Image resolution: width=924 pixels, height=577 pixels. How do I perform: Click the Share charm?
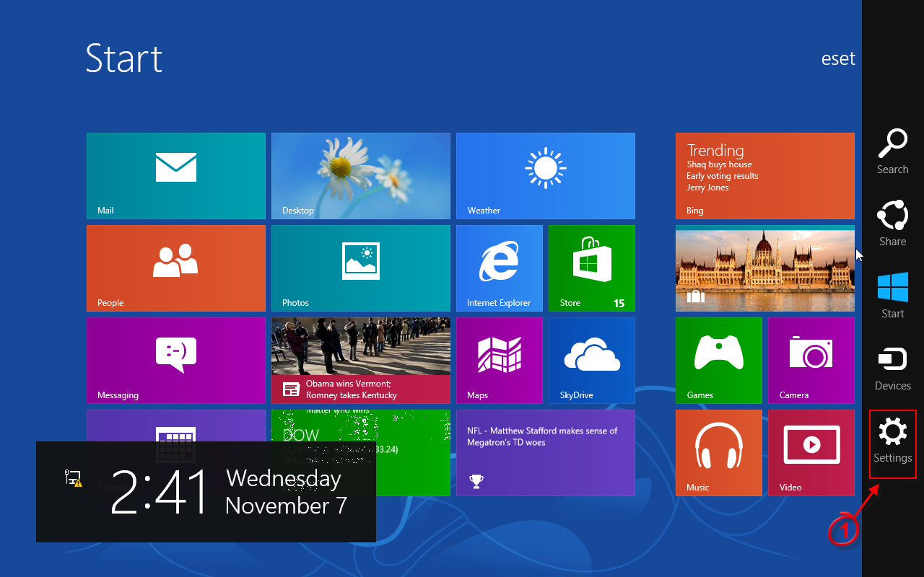[893, 224]
